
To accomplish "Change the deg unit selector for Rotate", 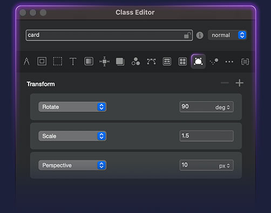I will [x=222, y=107].
